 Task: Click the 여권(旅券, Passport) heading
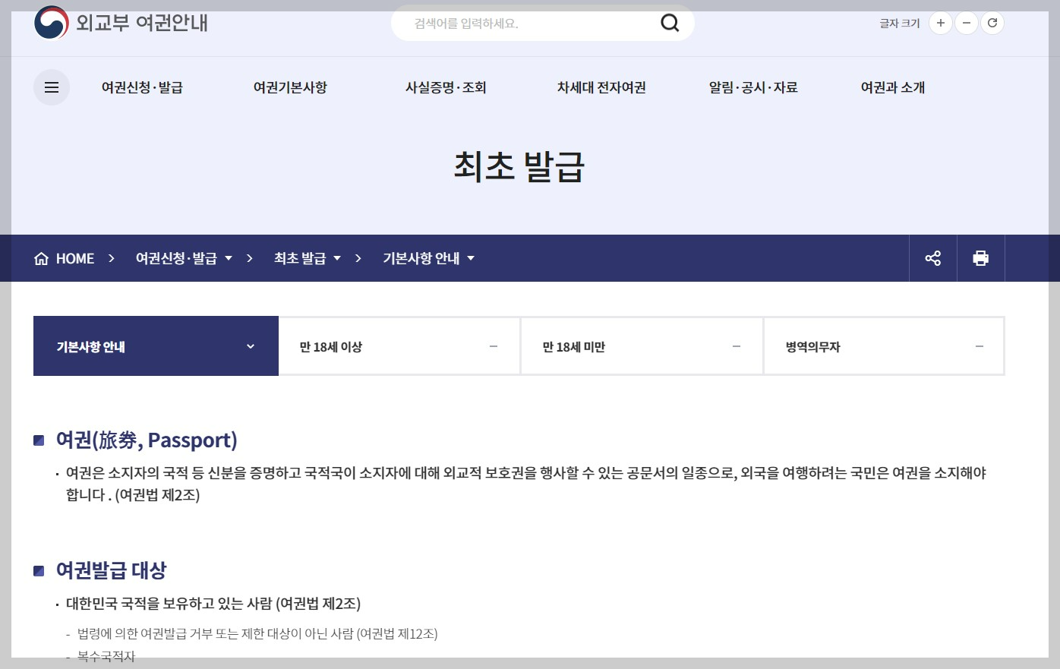coord(147,440)
